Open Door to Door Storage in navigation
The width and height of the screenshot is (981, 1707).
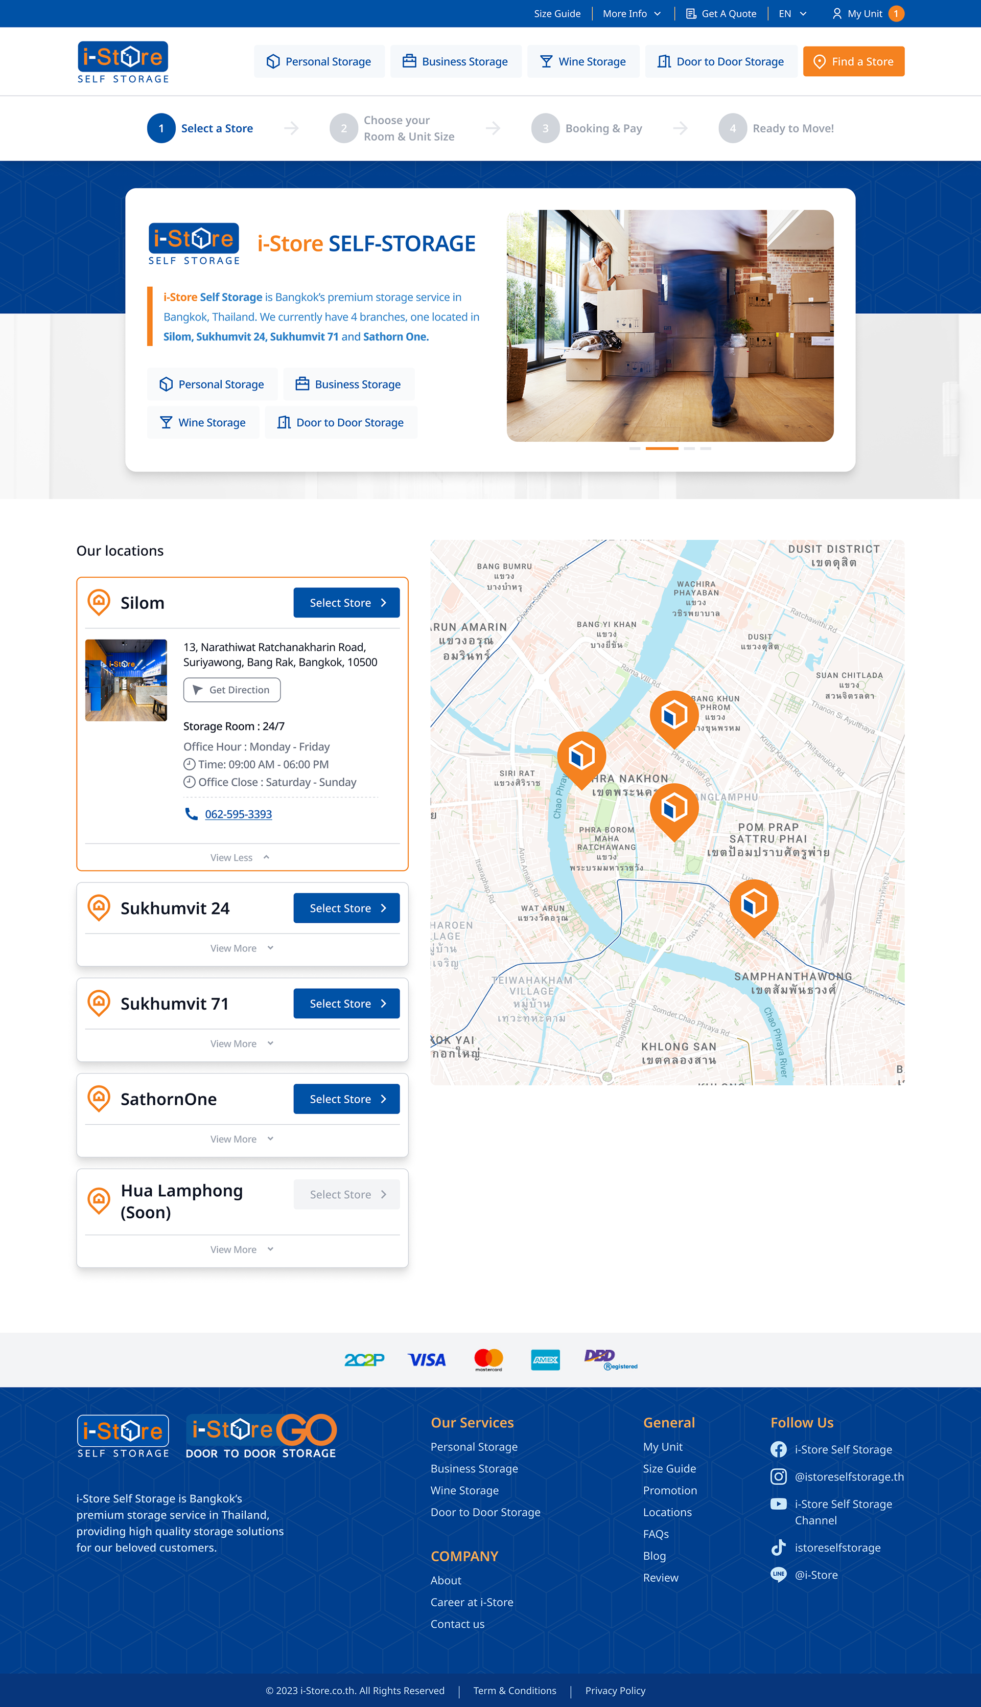721,61
